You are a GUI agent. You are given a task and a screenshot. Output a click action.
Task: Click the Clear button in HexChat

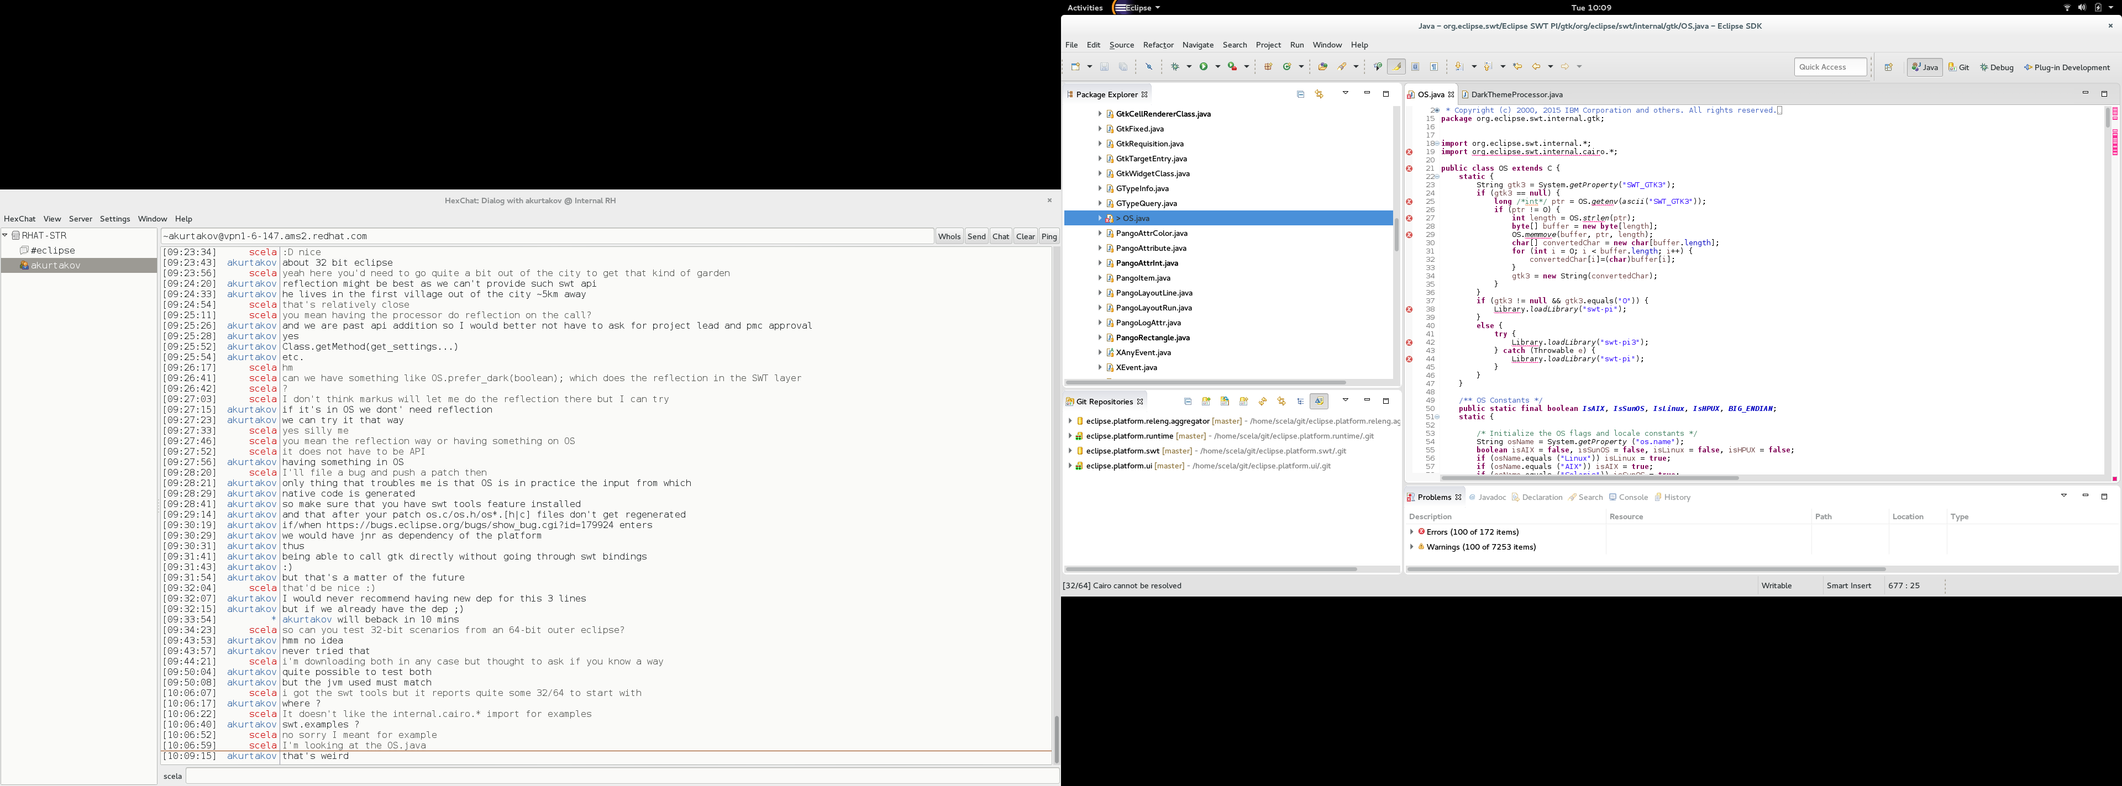pos(1026,237)
